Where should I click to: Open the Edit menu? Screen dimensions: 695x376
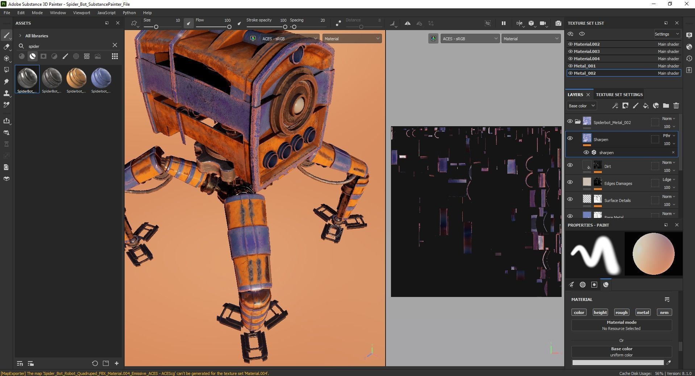21,13
